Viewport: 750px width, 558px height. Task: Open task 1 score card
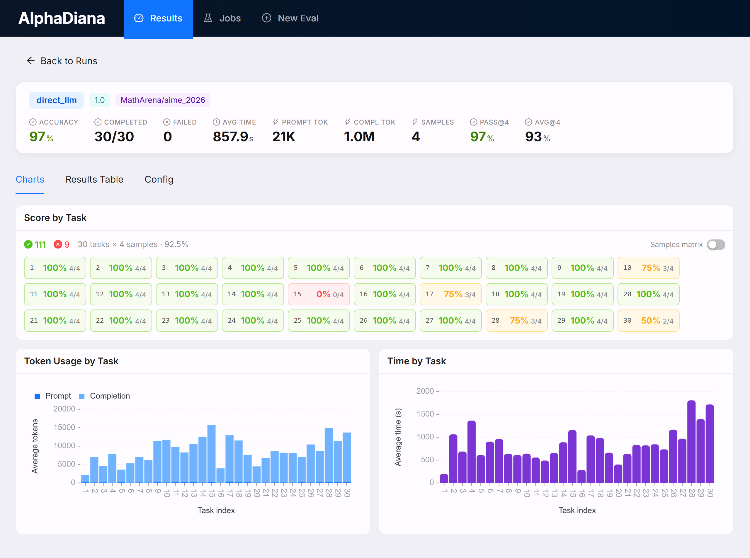[x=55, y=268]
